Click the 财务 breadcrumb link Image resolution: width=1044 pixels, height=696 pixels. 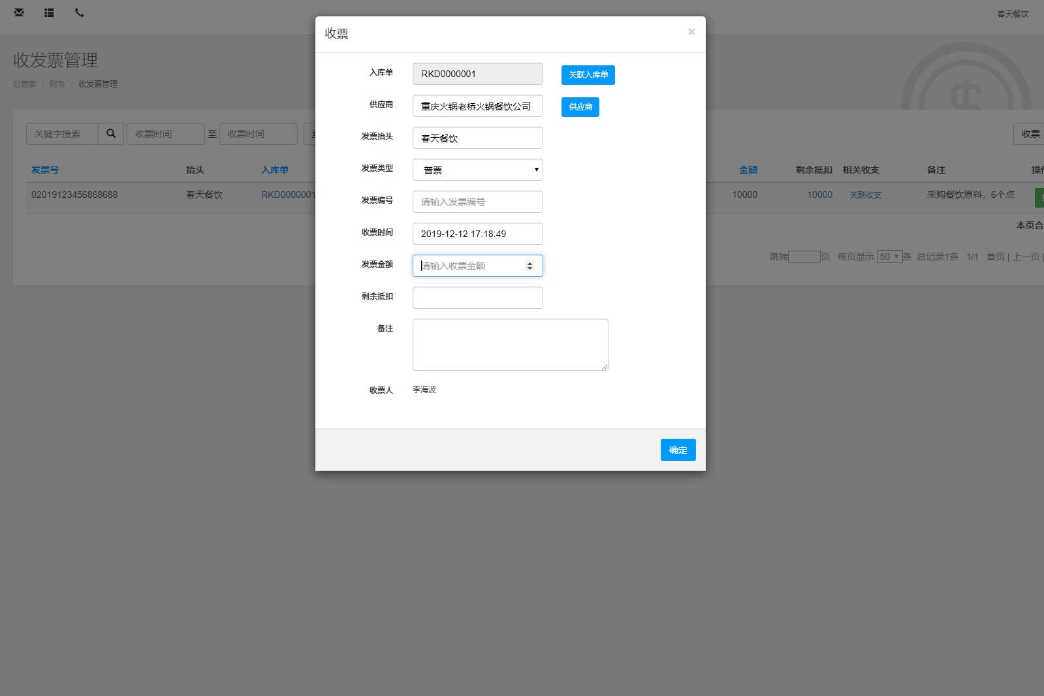(57, 84)
